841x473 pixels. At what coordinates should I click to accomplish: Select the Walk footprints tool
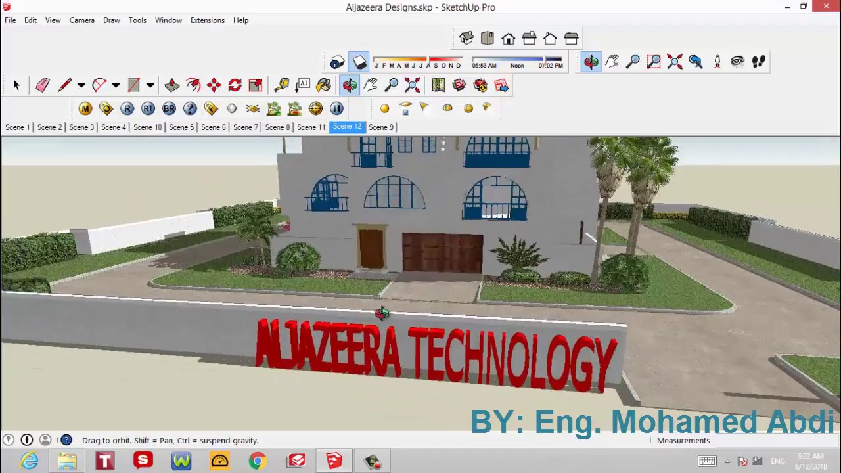tap(759, 62)
